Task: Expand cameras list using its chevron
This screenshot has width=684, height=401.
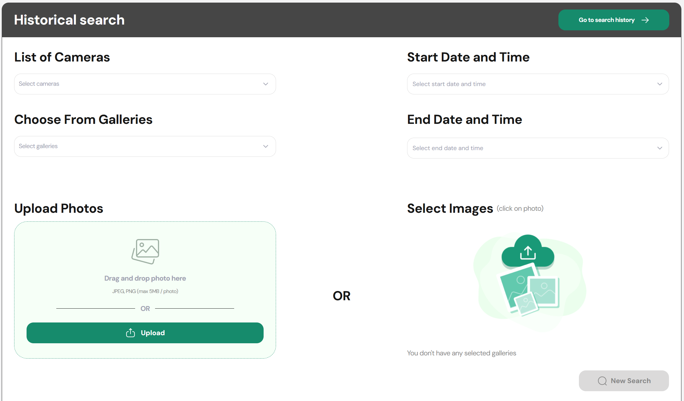Action: pyautogui.click(x=266, y=84)
